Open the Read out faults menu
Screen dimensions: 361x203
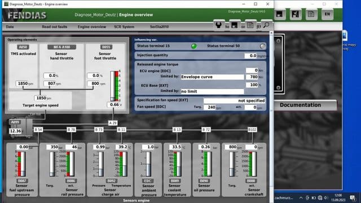pos(55,27)
